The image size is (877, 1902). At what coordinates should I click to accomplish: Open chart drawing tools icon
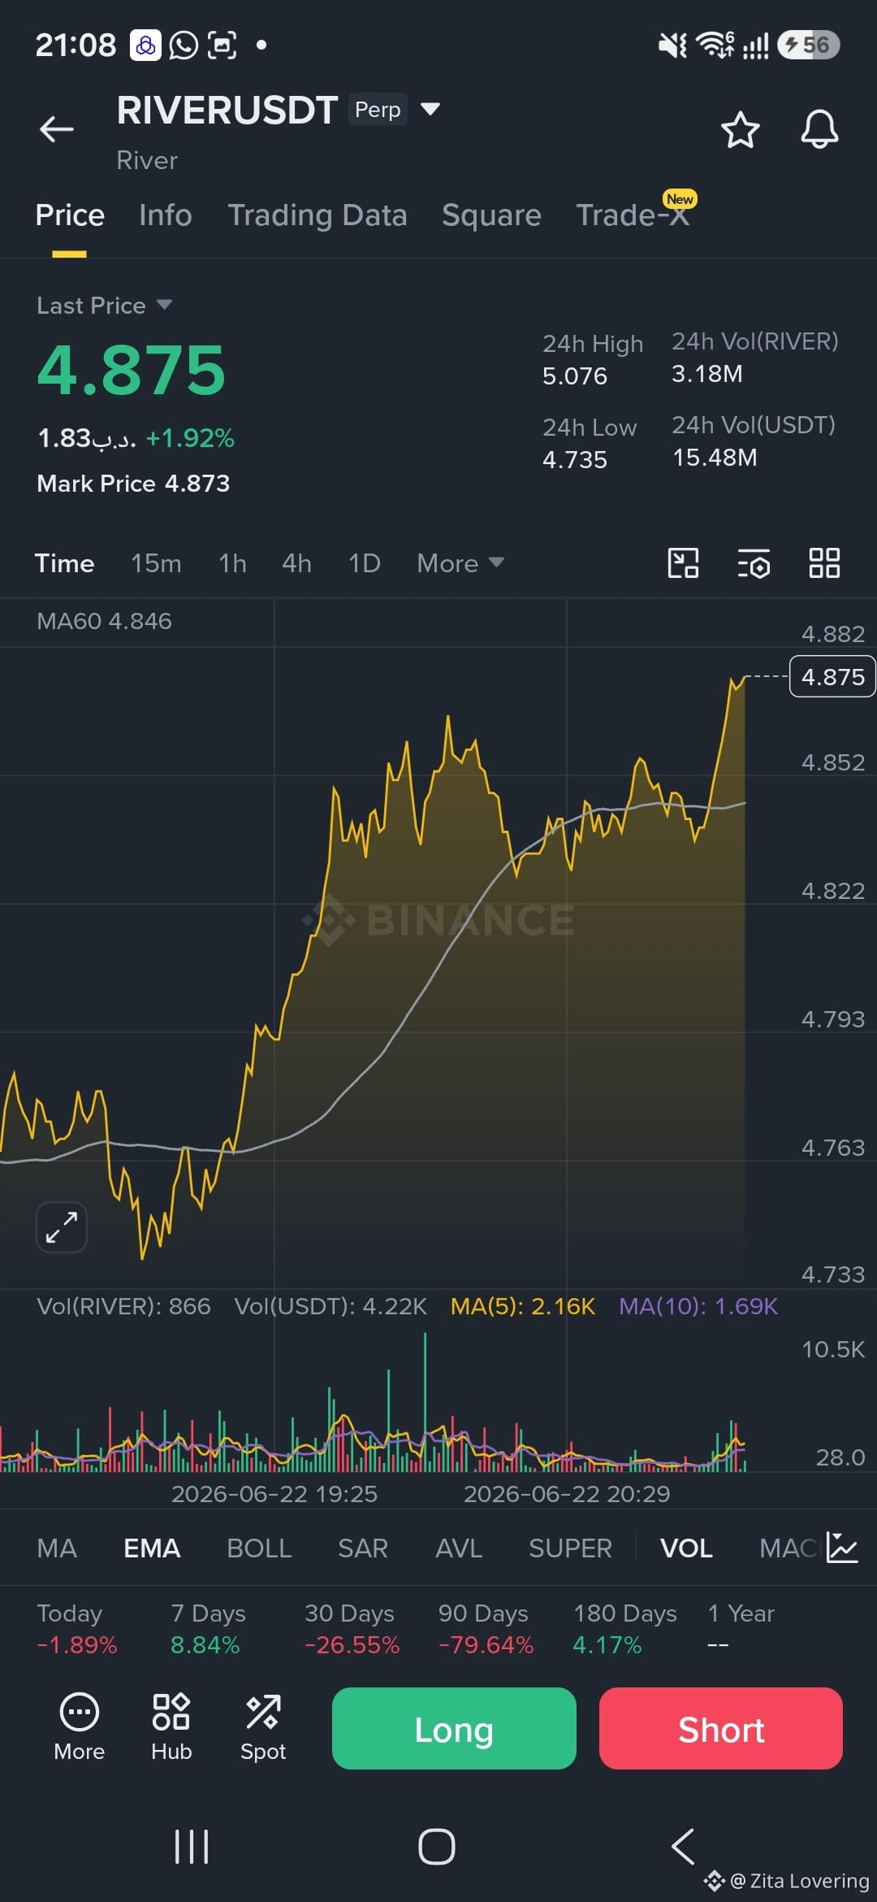(683, 562)
